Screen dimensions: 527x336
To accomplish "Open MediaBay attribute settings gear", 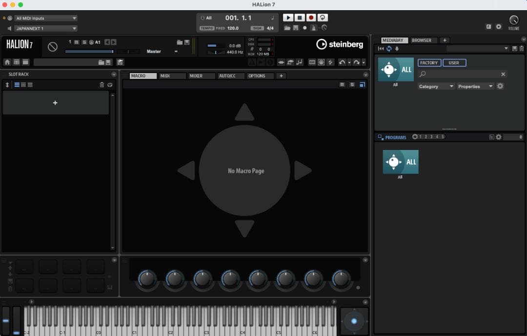I will [x=500, y=86].
